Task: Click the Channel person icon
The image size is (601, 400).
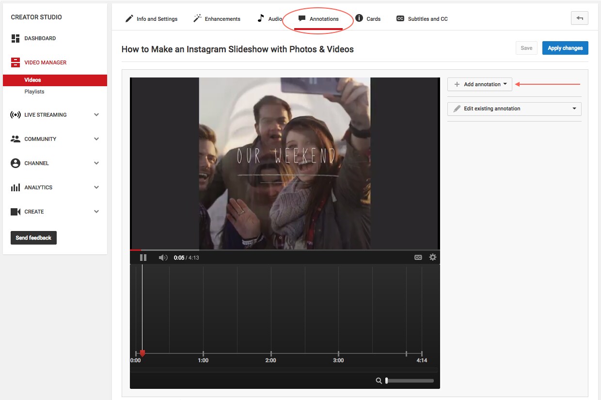Action: [16, 163]
